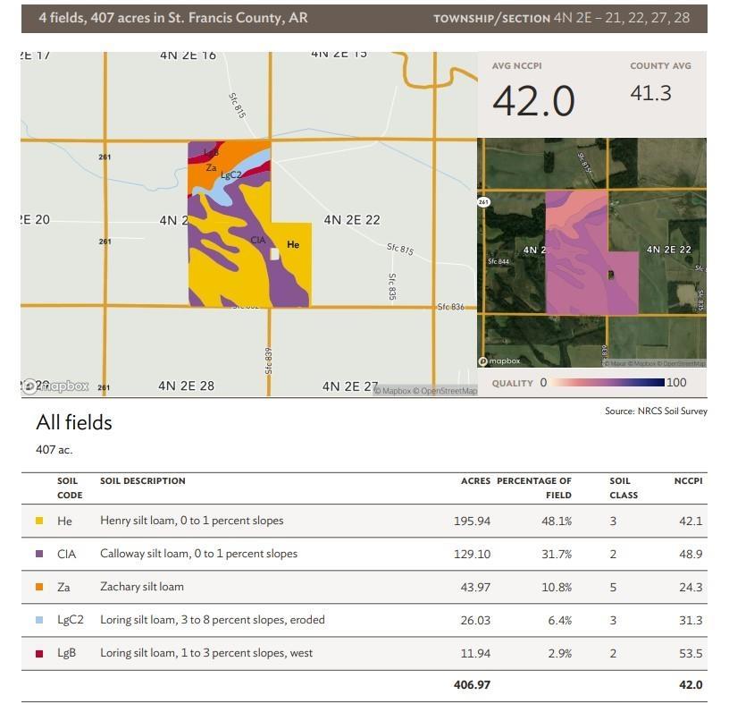Click the total NCCPI 42.0 in table footer
729x721 pixels.
(691, 684)
